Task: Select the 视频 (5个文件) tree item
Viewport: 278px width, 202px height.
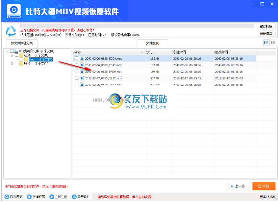Action: pyautogui.click(x=36, y=55)
